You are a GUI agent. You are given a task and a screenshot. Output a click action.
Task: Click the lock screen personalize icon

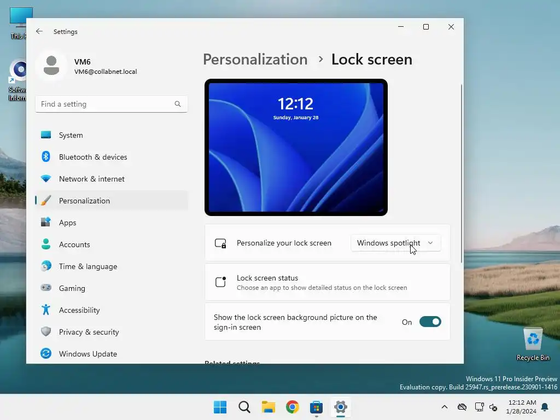click(x=220, y=243)
